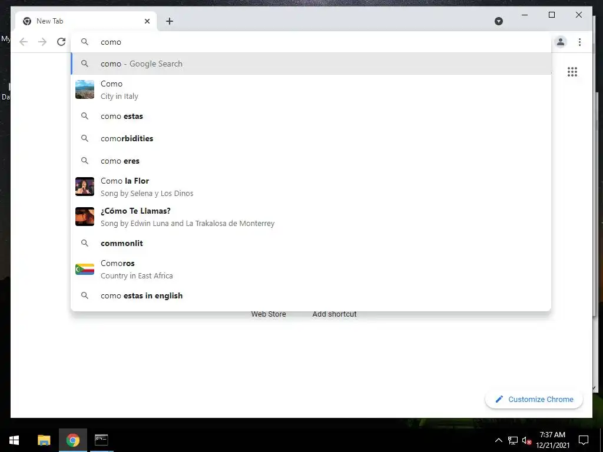Viewport: 603px width, 452px height.
Task: Minimize the Chrome window
Action: (x=525, y=15)
